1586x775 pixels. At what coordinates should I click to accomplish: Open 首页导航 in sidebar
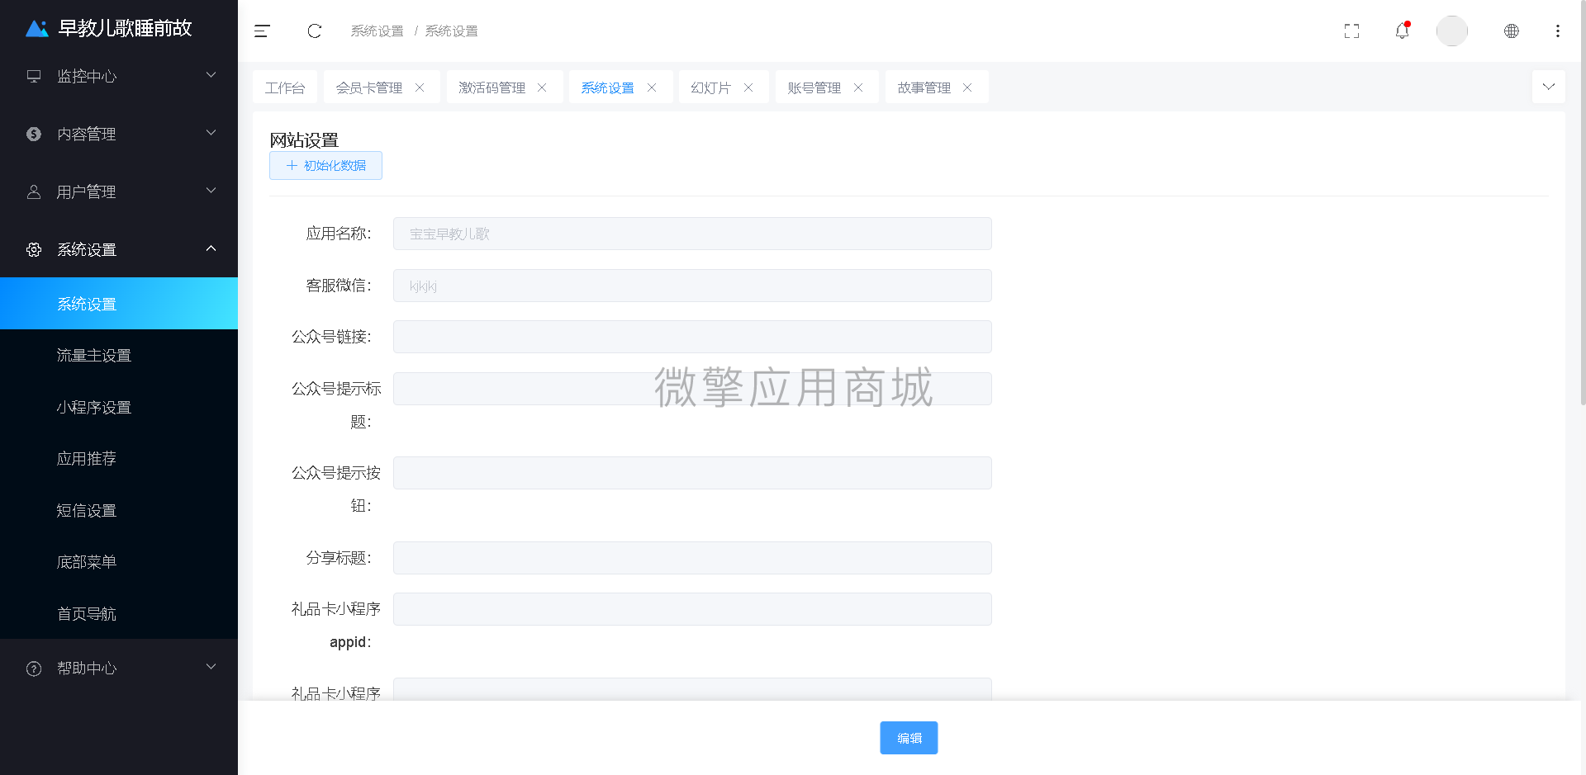coord(119,614)
